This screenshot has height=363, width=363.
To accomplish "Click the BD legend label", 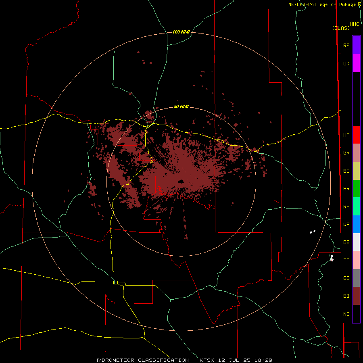I will pyautogui.click(x=346, y=171).
